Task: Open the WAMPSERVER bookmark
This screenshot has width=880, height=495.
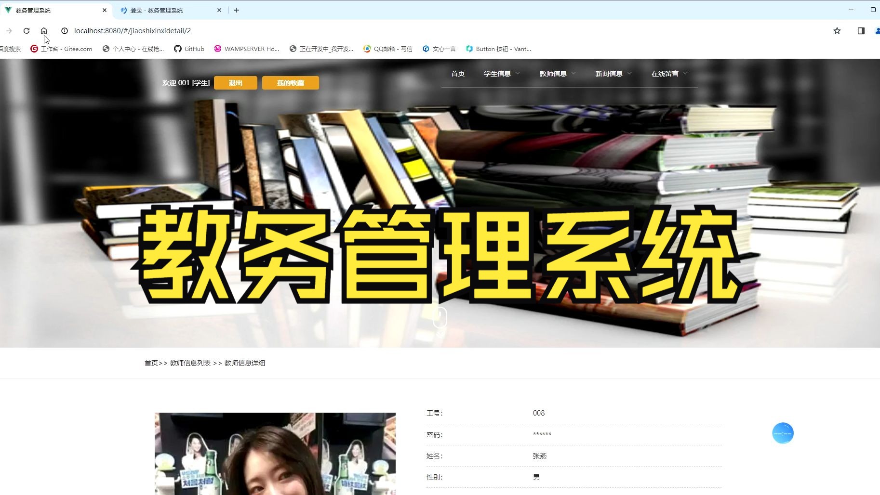Action: tap(247, 49)
